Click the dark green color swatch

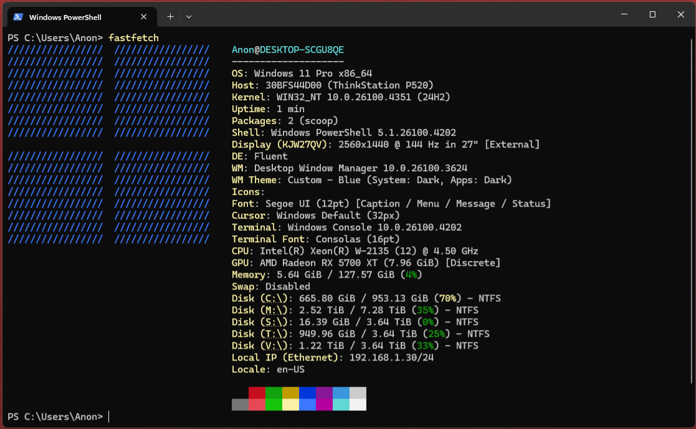274,393
